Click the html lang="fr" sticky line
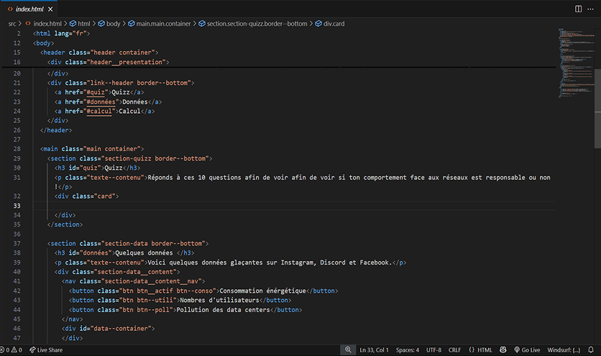The image size is (601, 356). (x=61, y=34)
